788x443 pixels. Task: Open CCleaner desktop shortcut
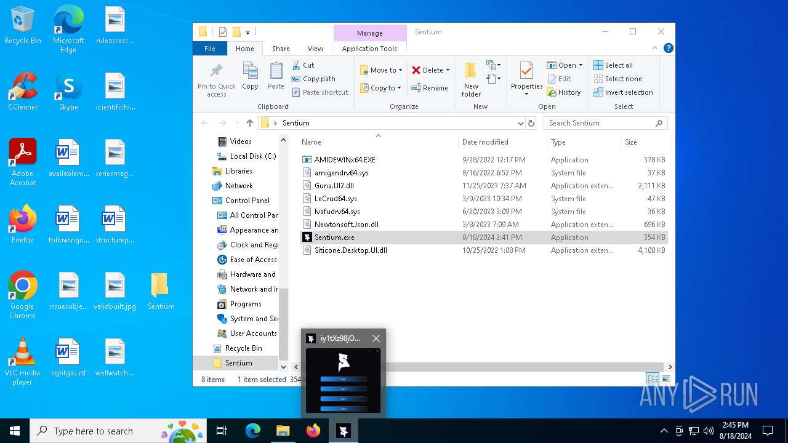(x=23, y=92)
